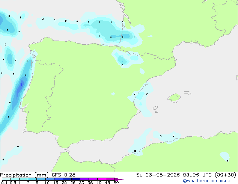
Task: Click the "Precipitation [mm]" title text
Action: tap(24, 175)
